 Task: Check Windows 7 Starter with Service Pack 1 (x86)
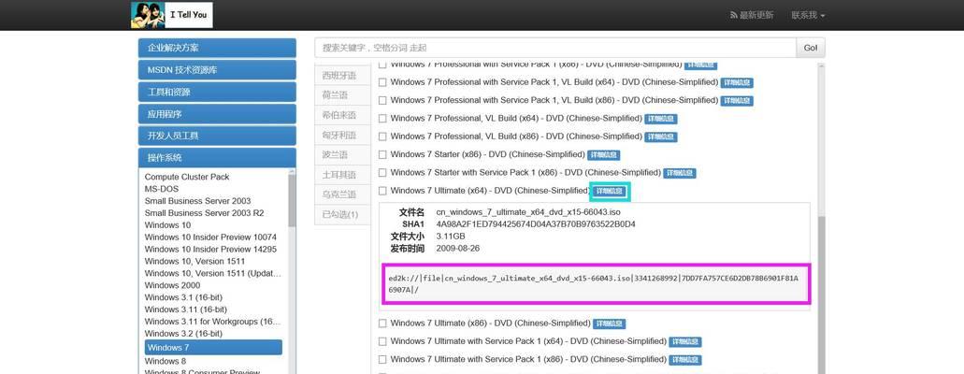(x=382, y=173)
